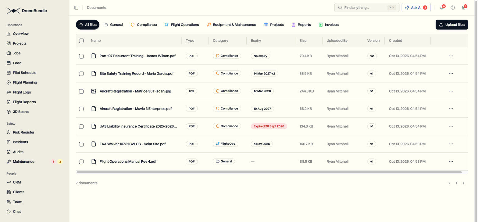Select the Invoices tab
The width and height of the screenshot is (478, 222).
(329, 25)
